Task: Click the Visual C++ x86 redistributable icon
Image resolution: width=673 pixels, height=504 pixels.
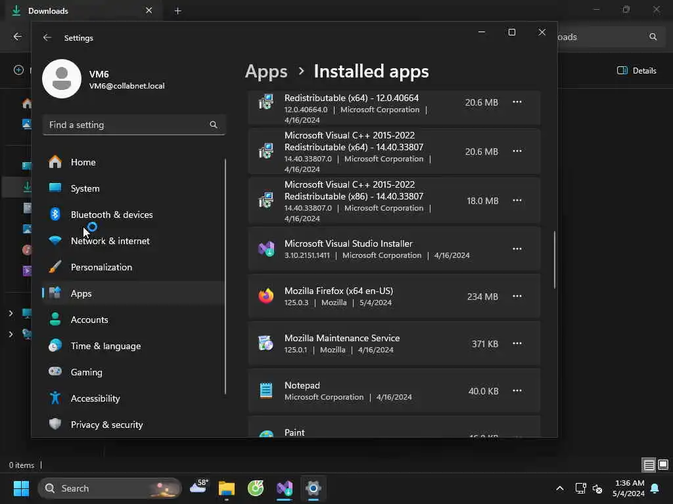Action: pyautogui.click(x=266, y=200)
